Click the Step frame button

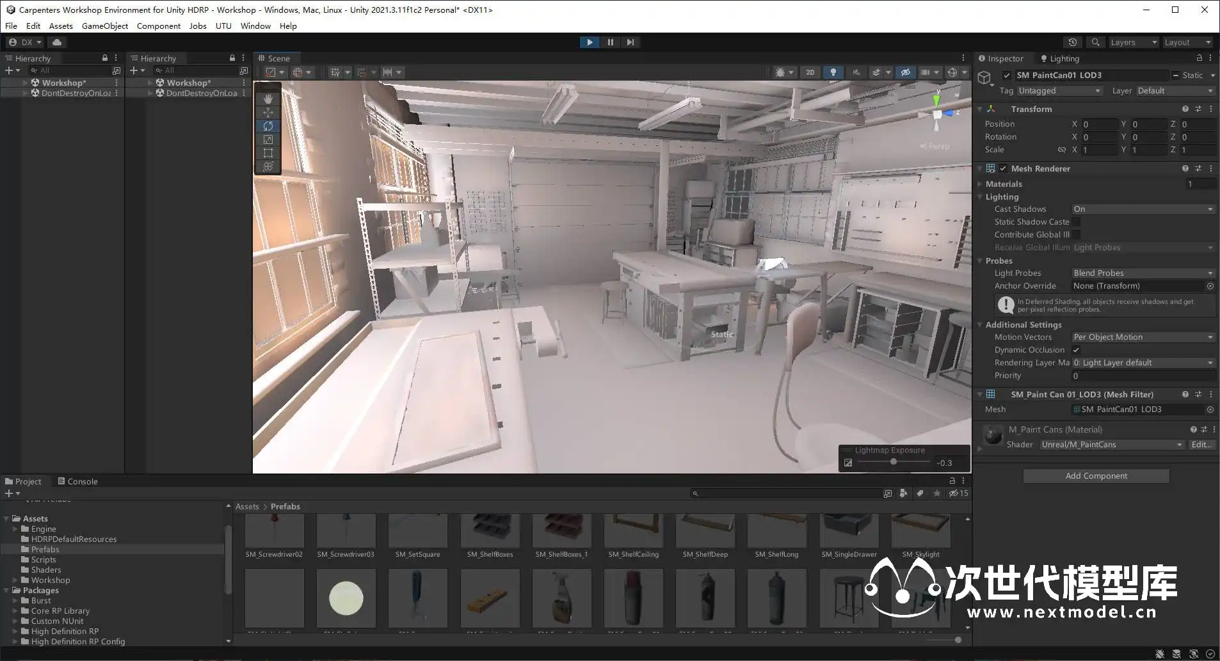[630, 42]
